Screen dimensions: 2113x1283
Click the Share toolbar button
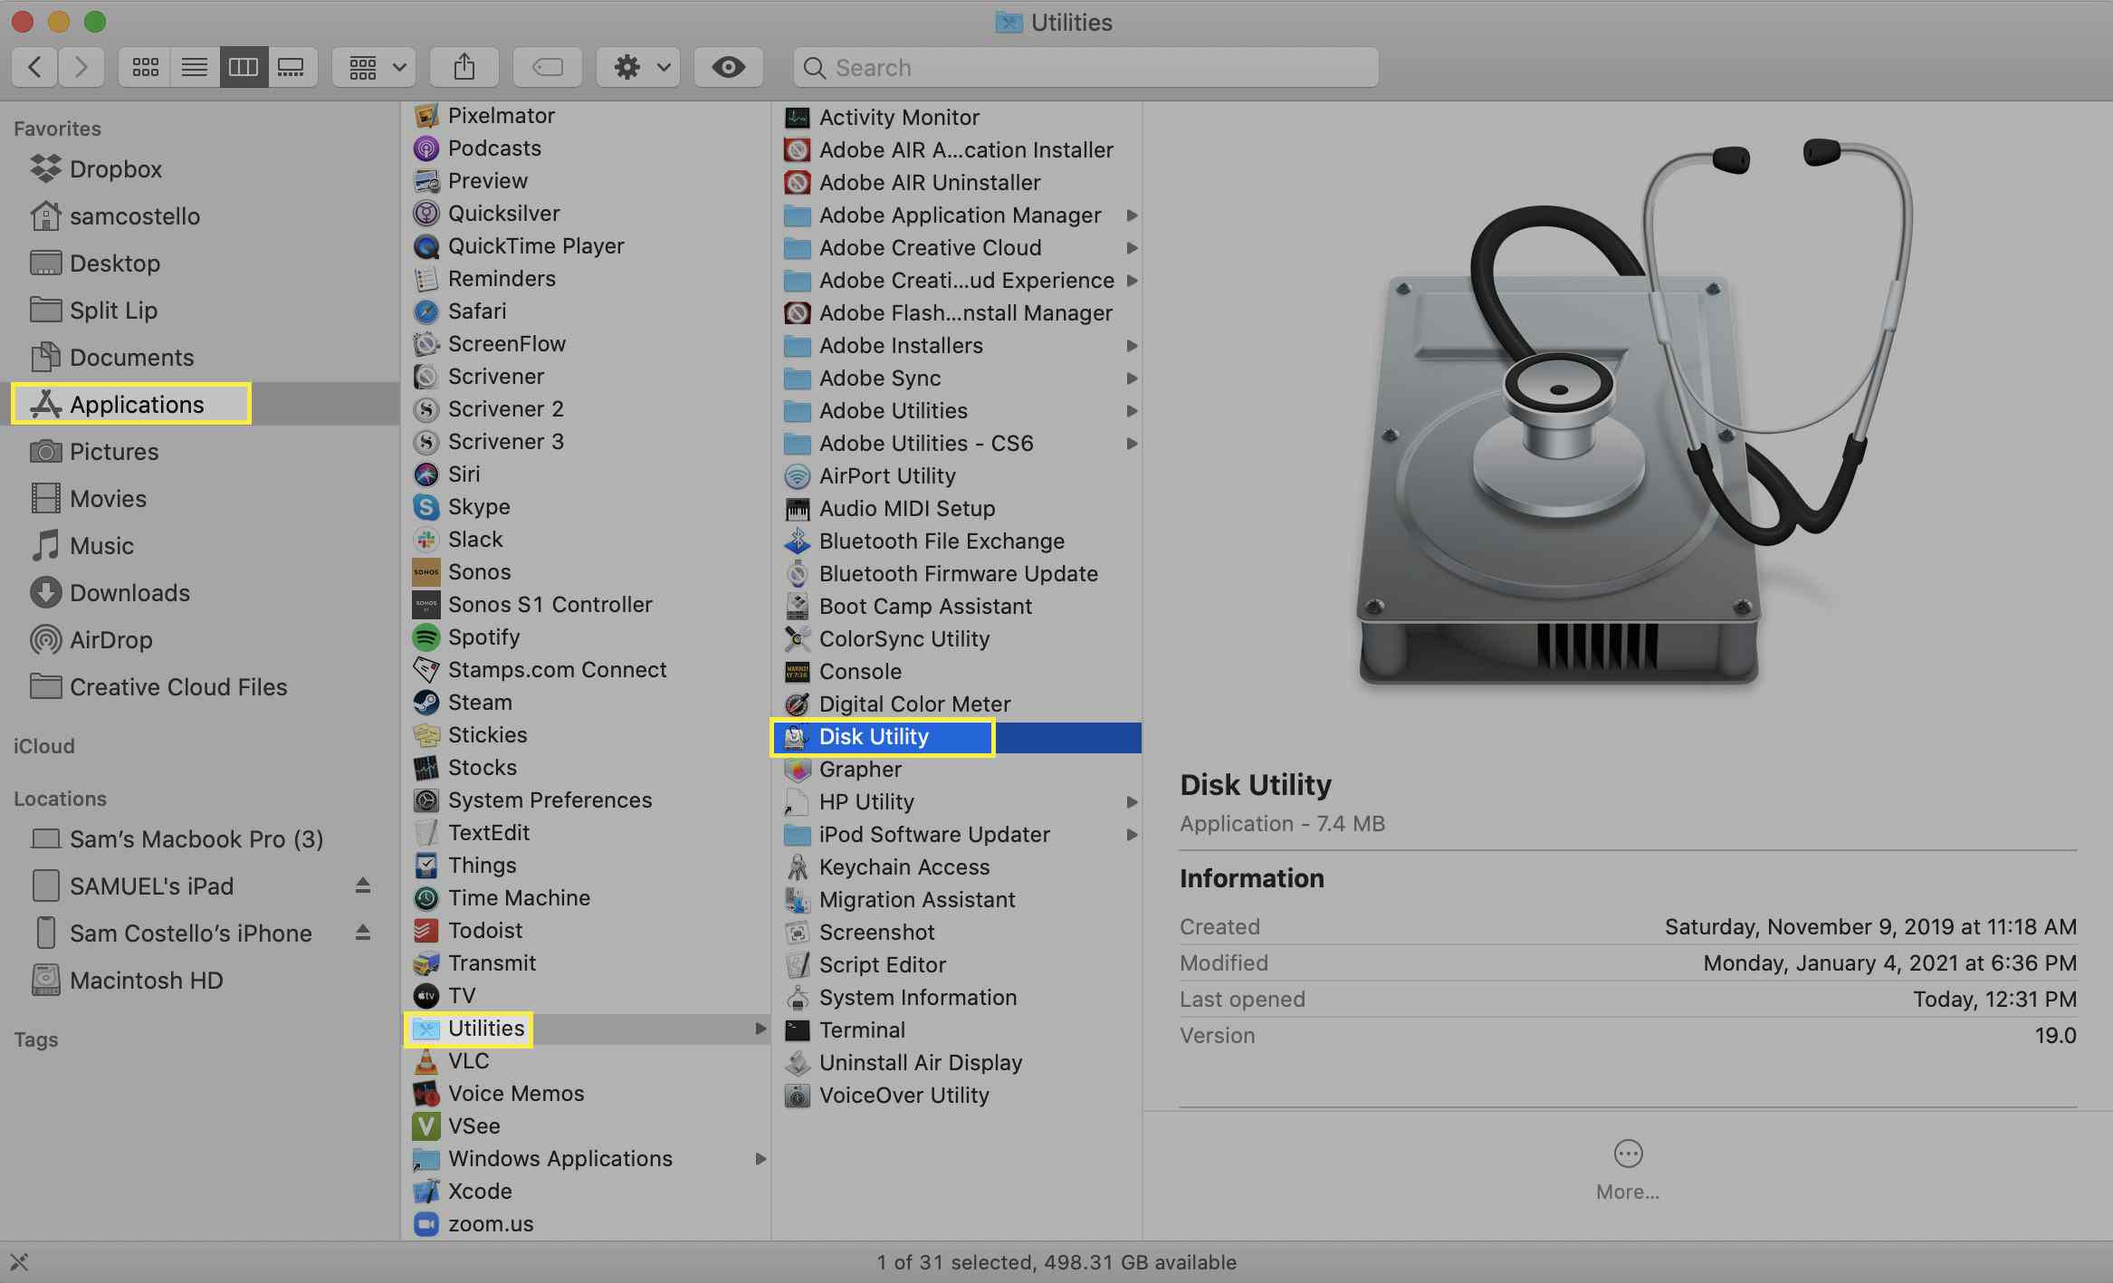tap(464, 67)
